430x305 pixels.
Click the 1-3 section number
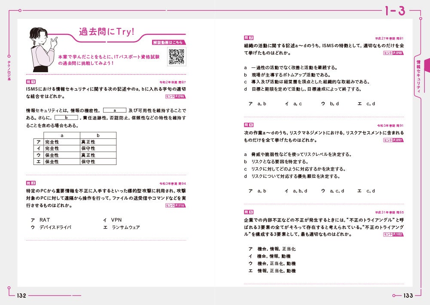tap(395, 11)
